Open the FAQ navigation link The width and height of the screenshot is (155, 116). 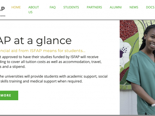coord(53,7)
